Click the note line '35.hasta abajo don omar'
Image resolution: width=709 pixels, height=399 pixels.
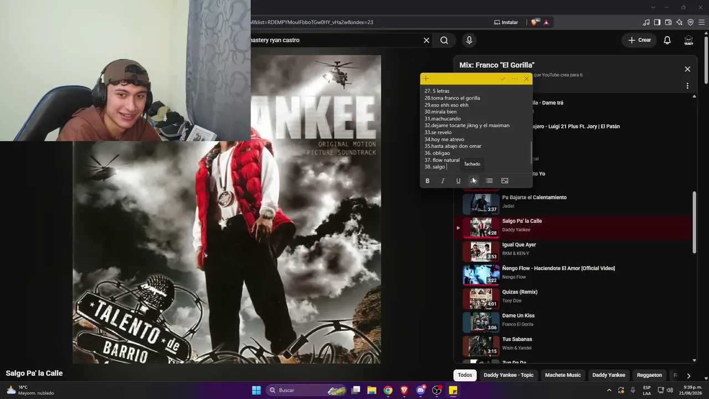[453, 146]
